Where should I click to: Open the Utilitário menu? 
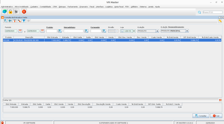tap(134, 7)
